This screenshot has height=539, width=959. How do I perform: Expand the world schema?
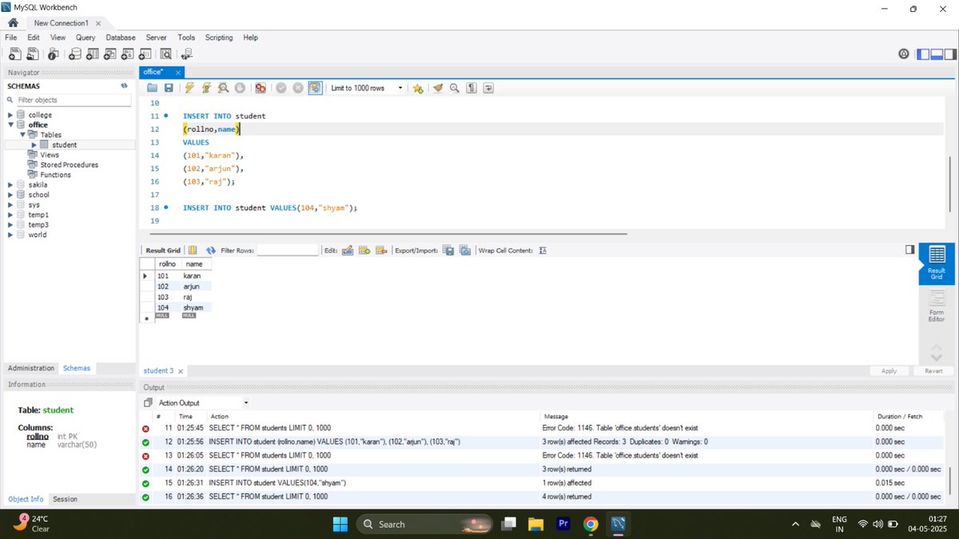[x=10, y=235]
